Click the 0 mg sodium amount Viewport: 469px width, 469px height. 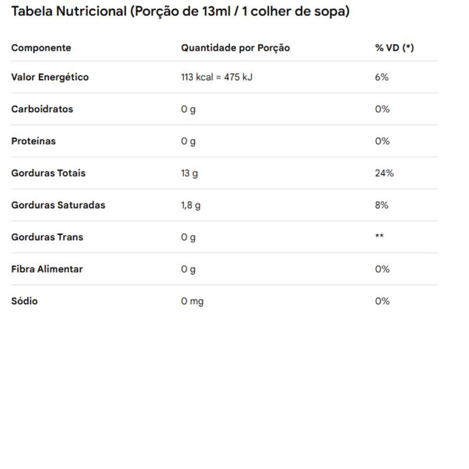click(192, 301)
